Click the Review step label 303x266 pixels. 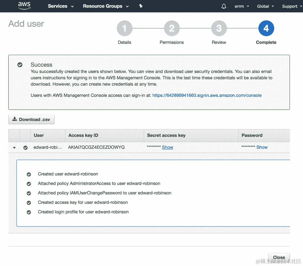(x=219, y=42)
